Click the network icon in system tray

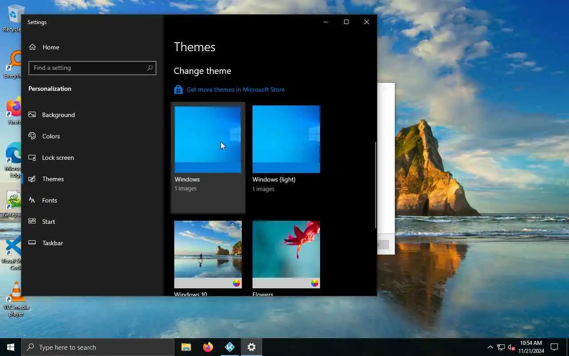(501, 347)
